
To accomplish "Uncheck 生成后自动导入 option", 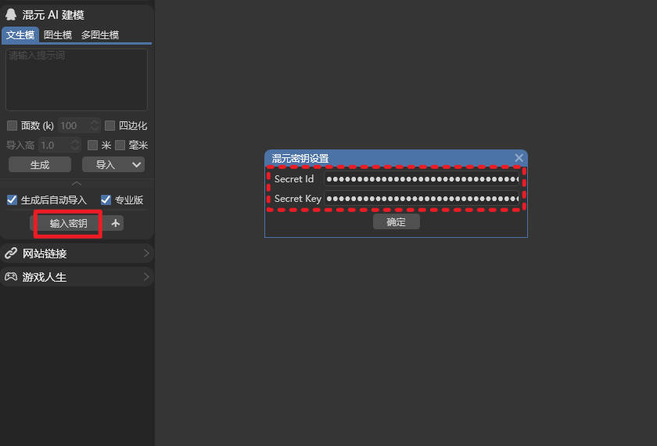I will click(x=12, y=200).
